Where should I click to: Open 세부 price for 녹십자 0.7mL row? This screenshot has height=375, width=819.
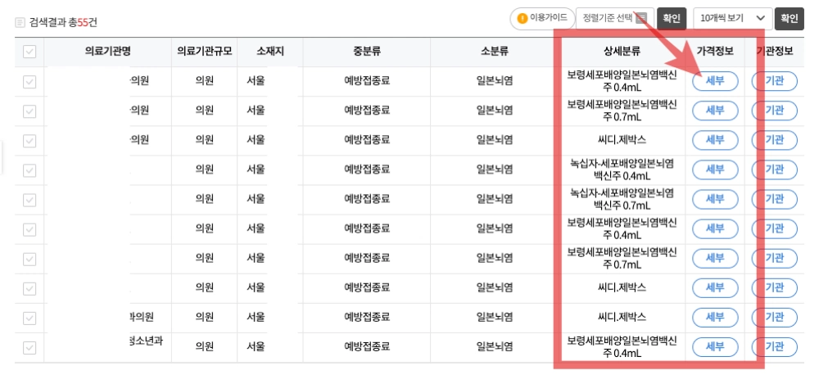click(715, 199)
